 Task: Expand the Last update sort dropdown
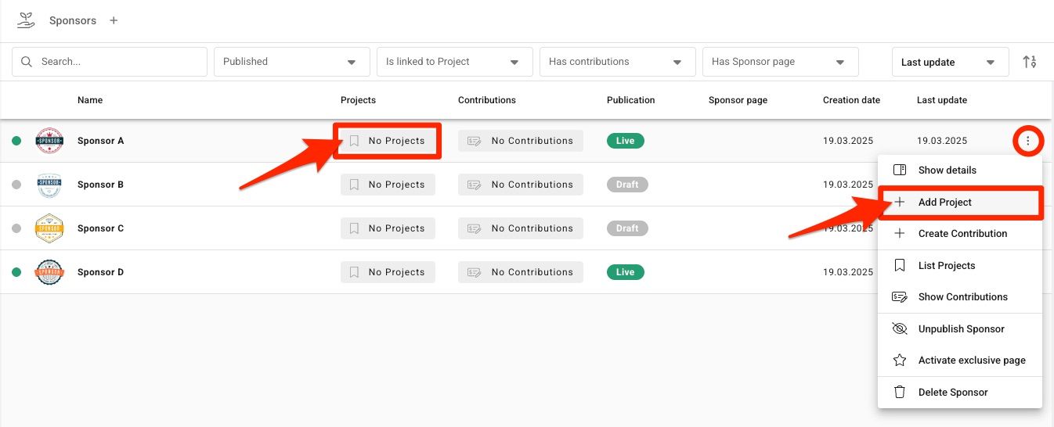(950, 62)
